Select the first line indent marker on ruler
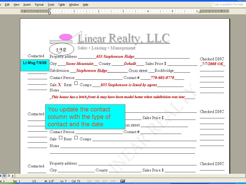 [49, 10]
